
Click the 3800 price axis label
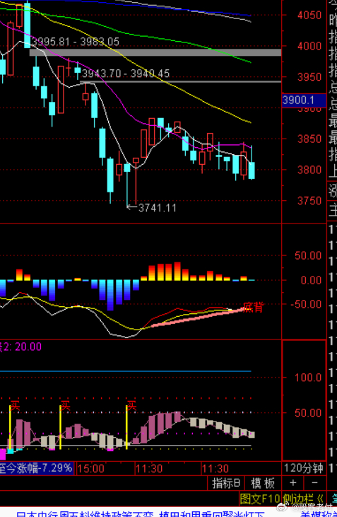click(x=309, y=170)
